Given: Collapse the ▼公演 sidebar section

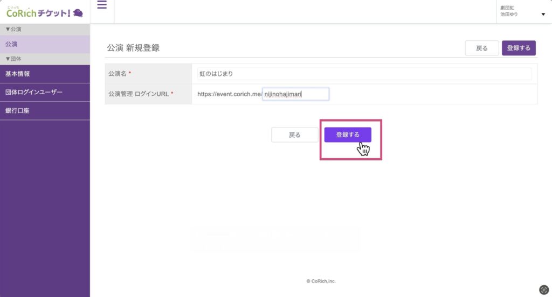Looking at the screenshot, I should click(x=13, y=29).
